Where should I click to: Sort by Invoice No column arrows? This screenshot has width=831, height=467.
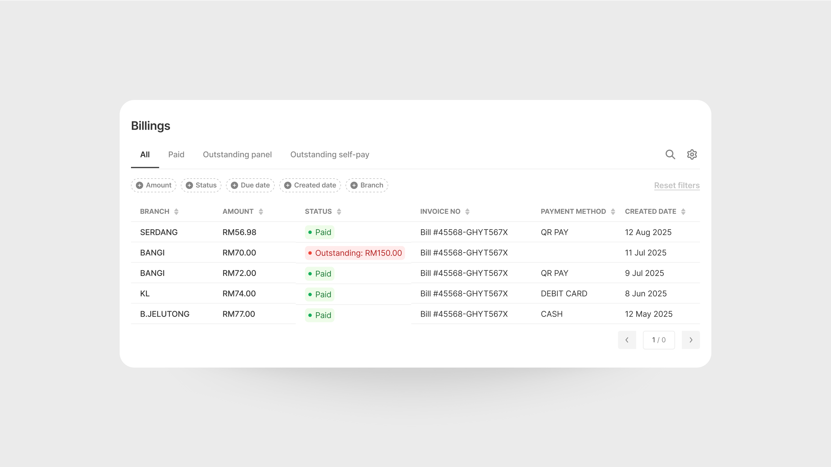[467, 211]
